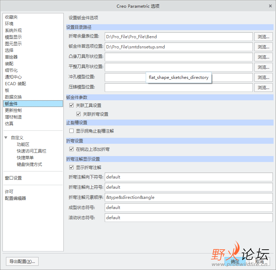Open 细节化 category
This screenshot has width=276, height=270.
(x=11, y=70)
